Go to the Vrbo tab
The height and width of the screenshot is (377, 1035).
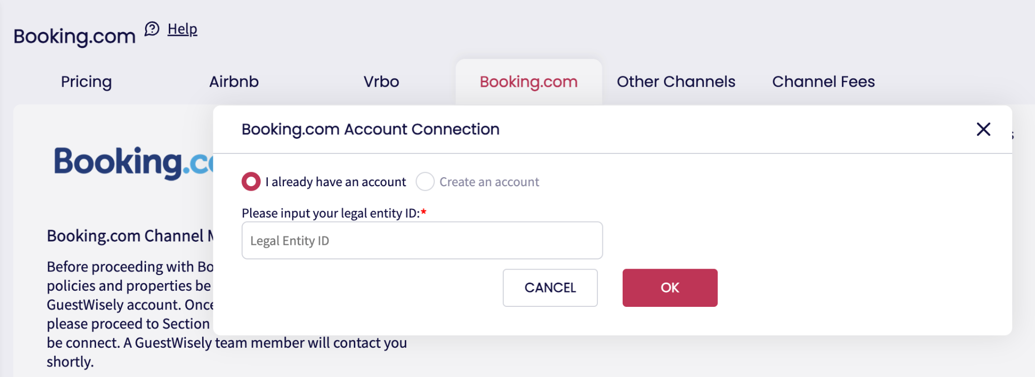click(x=382, y=82)
